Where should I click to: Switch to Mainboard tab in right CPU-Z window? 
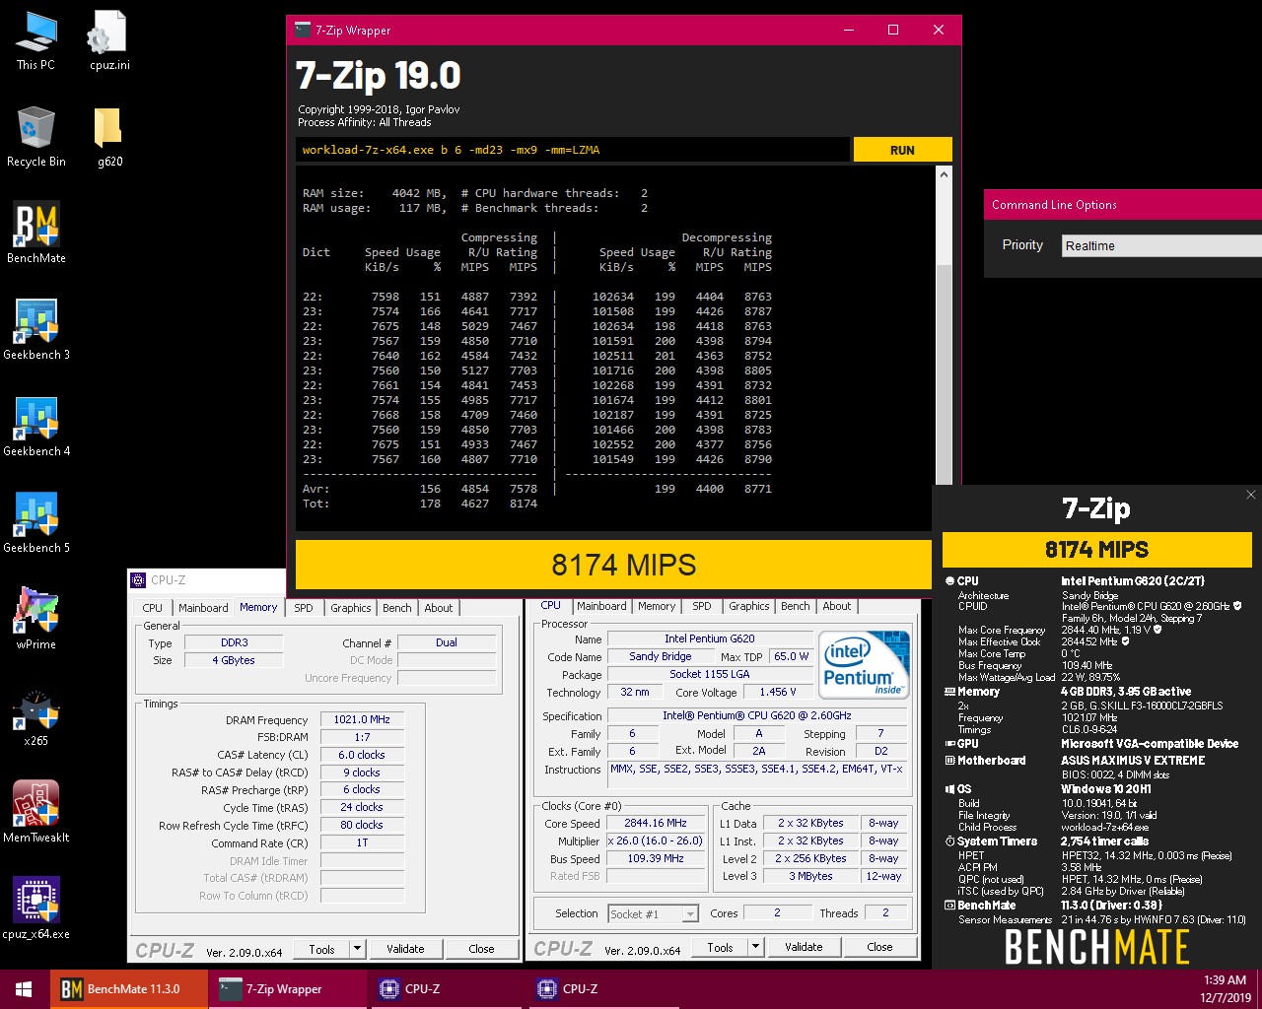click(x=601, y=606)
